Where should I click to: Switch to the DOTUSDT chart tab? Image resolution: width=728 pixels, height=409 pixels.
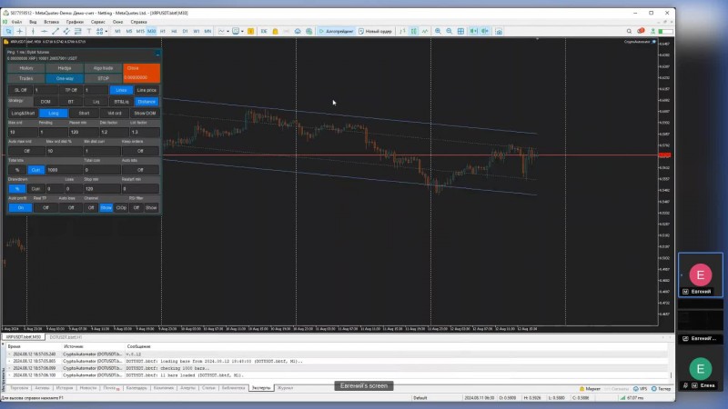click(x=66, y=337)
